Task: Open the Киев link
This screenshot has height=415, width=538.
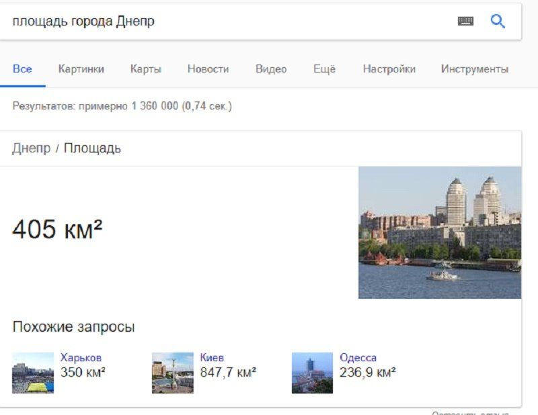Action: point(213,358)
